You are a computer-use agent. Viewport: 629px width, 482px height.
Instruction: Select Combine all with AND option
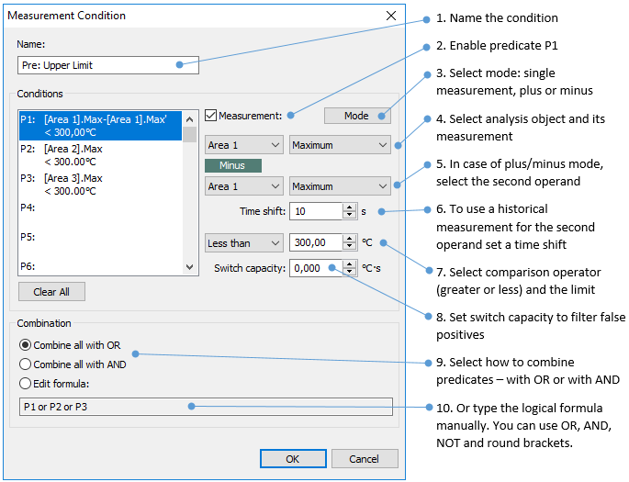coord(73,364)
